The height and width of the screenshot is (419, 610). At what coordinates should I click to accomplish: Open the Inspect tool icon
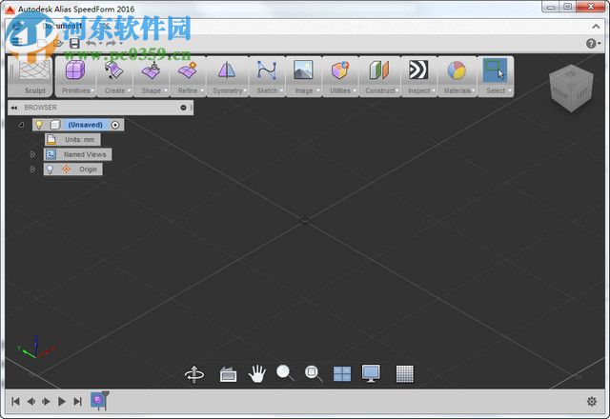point(418,71)
